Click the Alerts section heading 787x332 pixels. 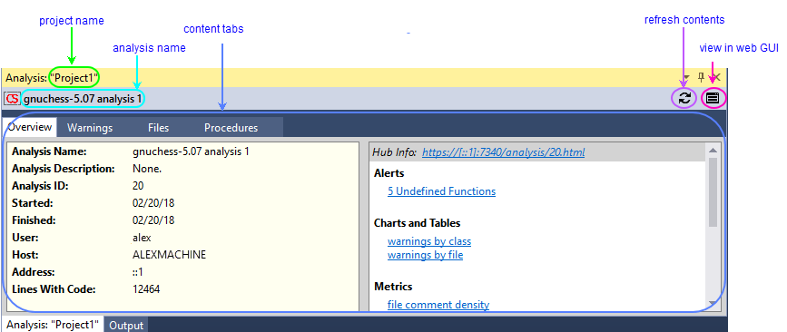(389, 173)
